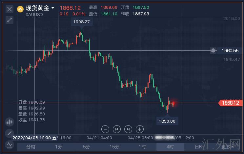Open the indicators line-chart icon
This screenshot has width=244, height=154.
pos(9,145)
